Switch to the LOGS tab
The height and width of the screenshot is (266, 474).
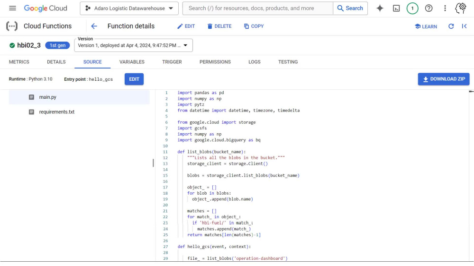click(254, 62)
